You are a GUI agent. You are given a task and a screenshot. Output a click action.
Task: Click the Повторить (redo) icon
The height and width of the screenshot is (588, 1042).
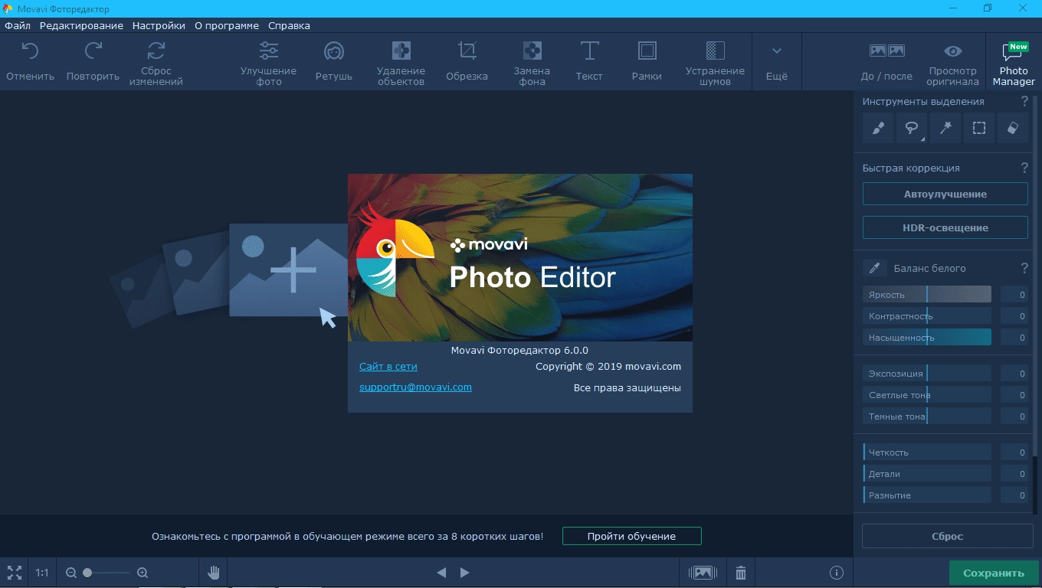click(x=93, y=51)
